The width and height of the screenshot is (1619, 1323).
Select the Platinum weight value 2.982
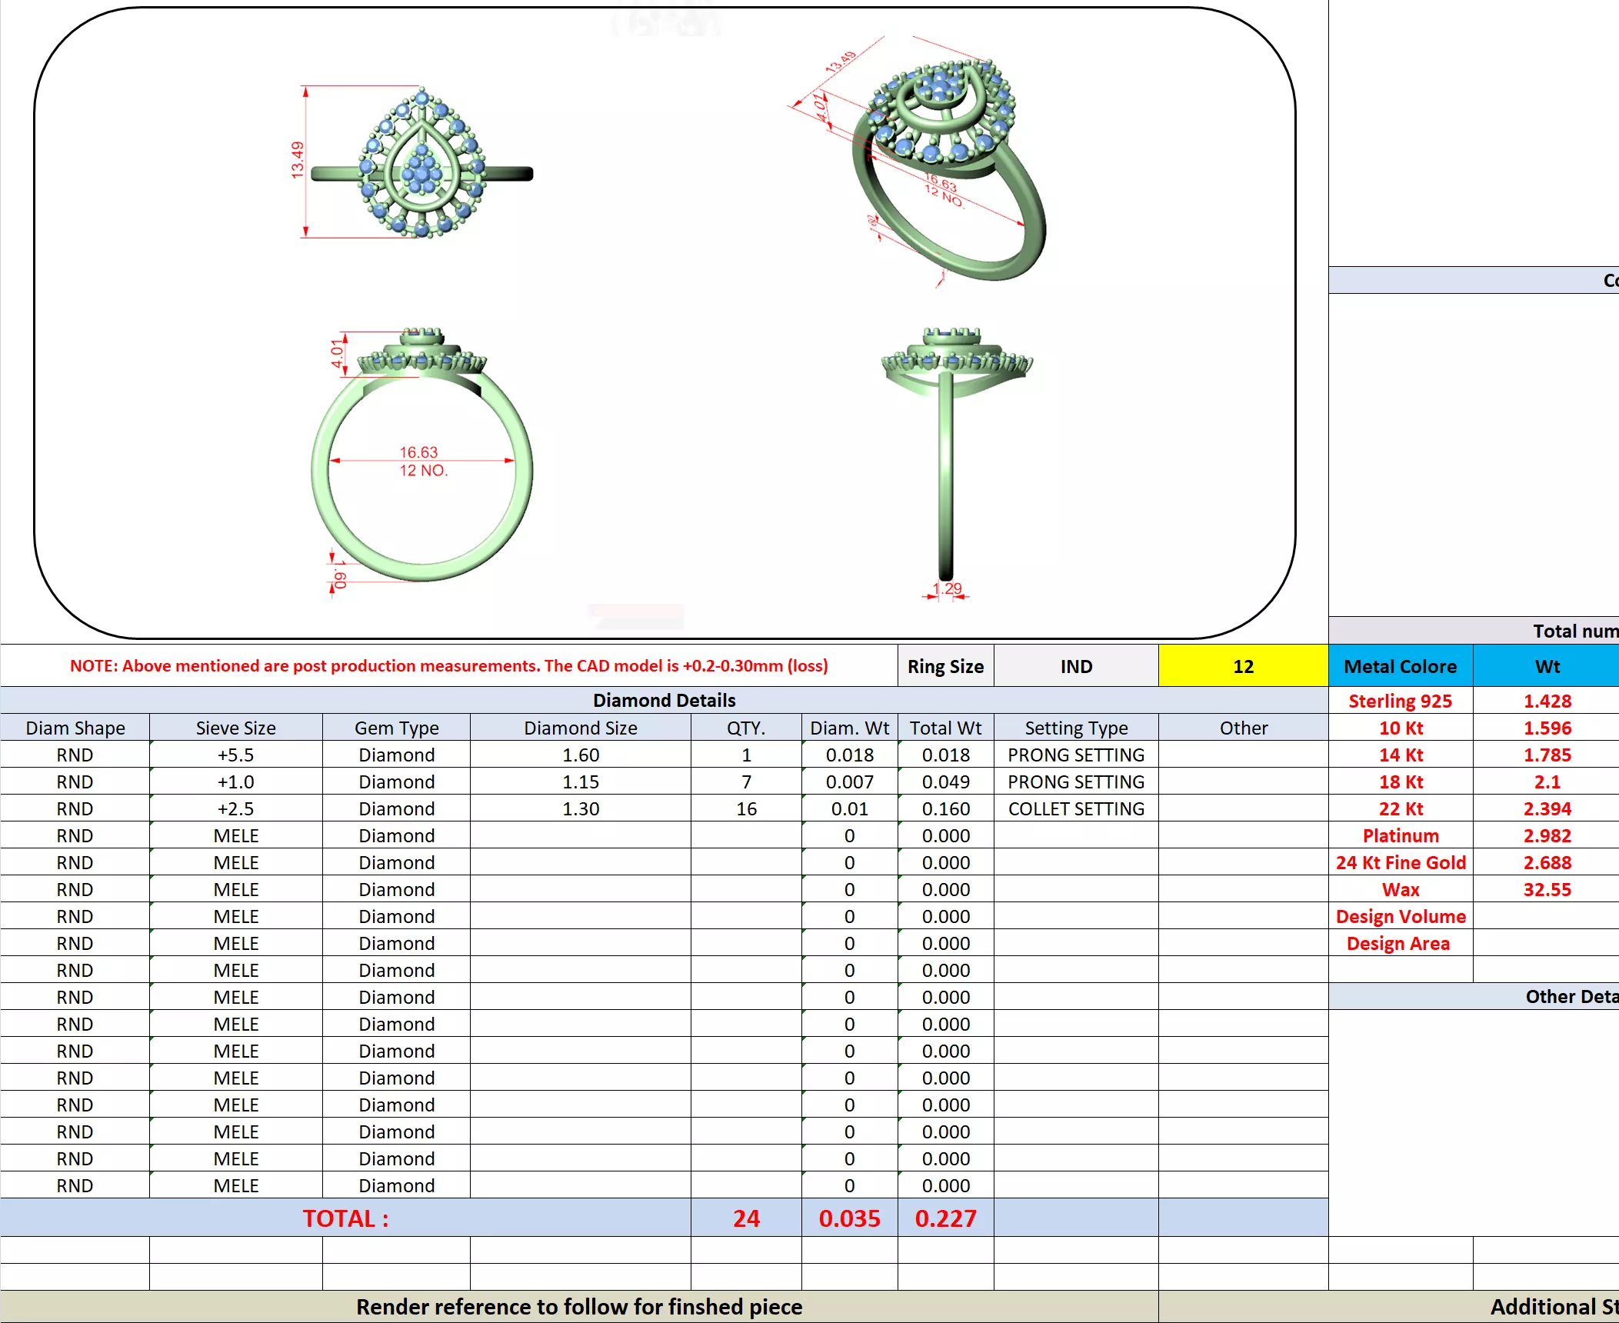[1547, 835]
